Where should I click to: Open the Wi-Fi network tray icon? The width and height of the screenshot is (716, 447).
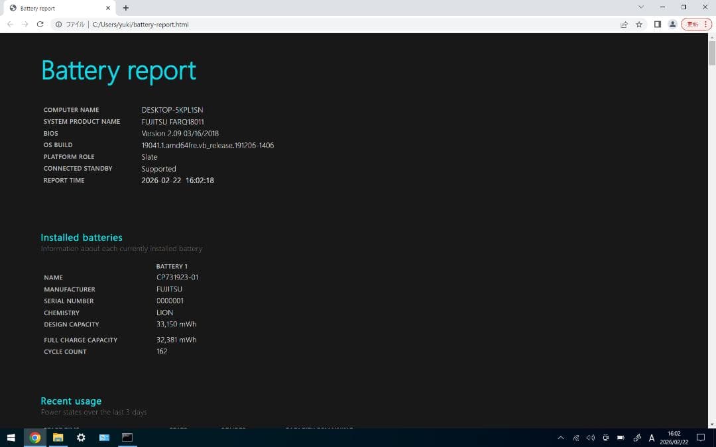576,438
